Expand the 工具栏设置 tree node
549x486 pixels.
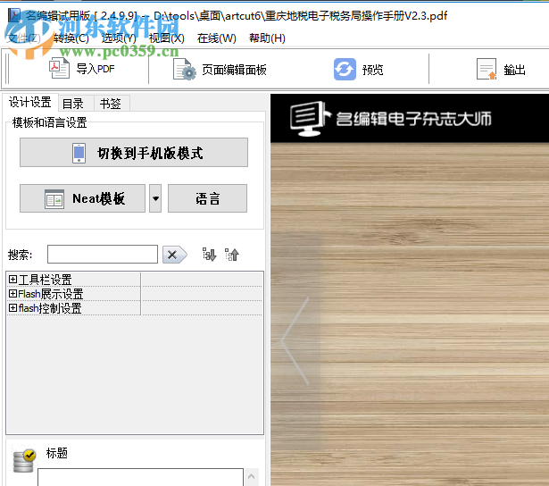click(13, 279)
